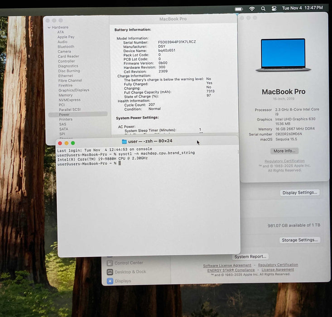Select ATA in System Report sidebar

(61, 32)
